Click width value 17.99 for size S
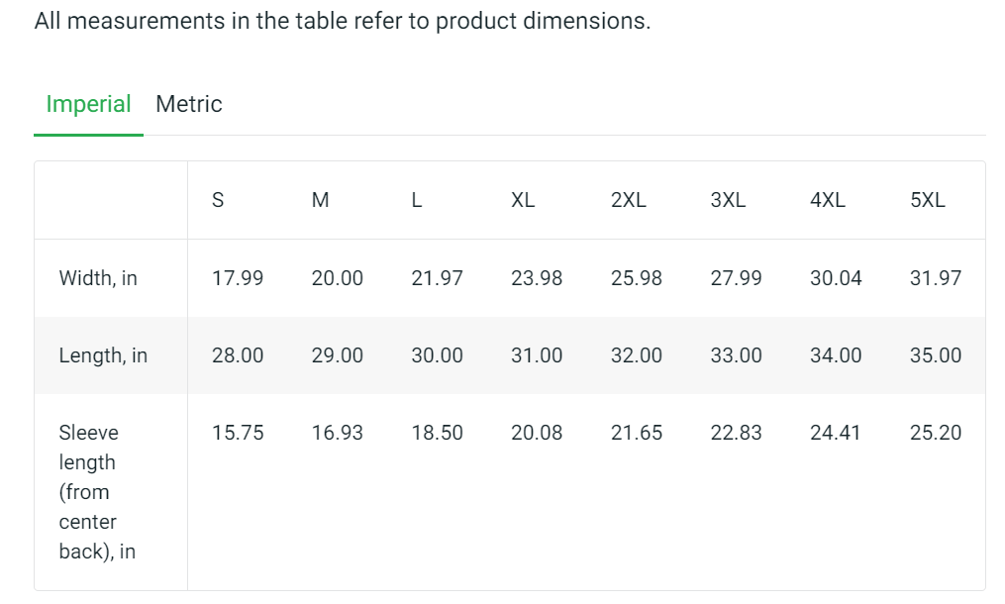The width and height of the screenshot is (1005, 604). 238,278
